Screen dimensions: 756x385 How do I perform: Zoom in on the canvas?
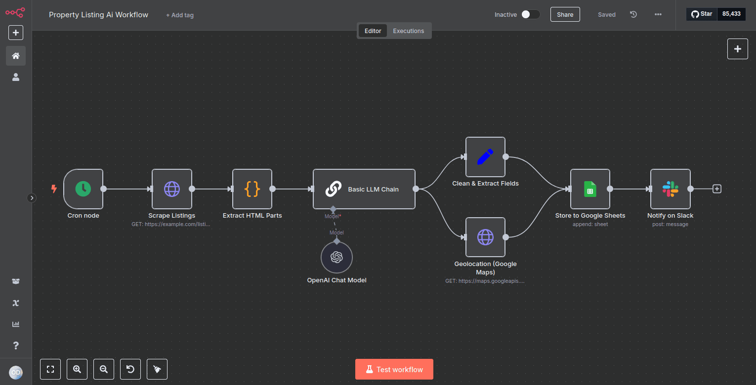(x=77, y=369)
